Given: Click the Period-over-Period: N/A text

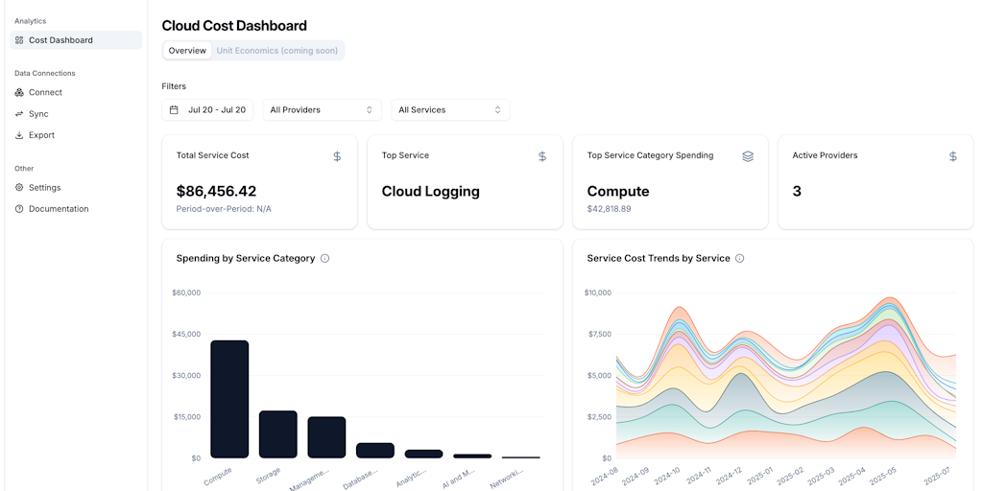Looking at the screenshot, I should pos(224,208).
